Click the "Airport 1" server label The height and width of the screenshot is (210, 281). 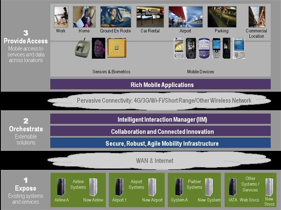[x=119, y=200]
